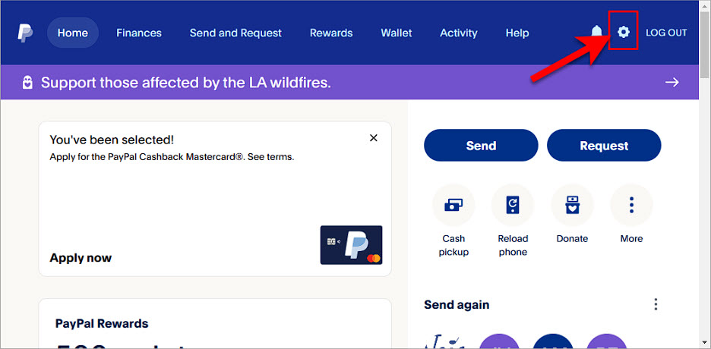Click LOG OUT

point(667,33)
